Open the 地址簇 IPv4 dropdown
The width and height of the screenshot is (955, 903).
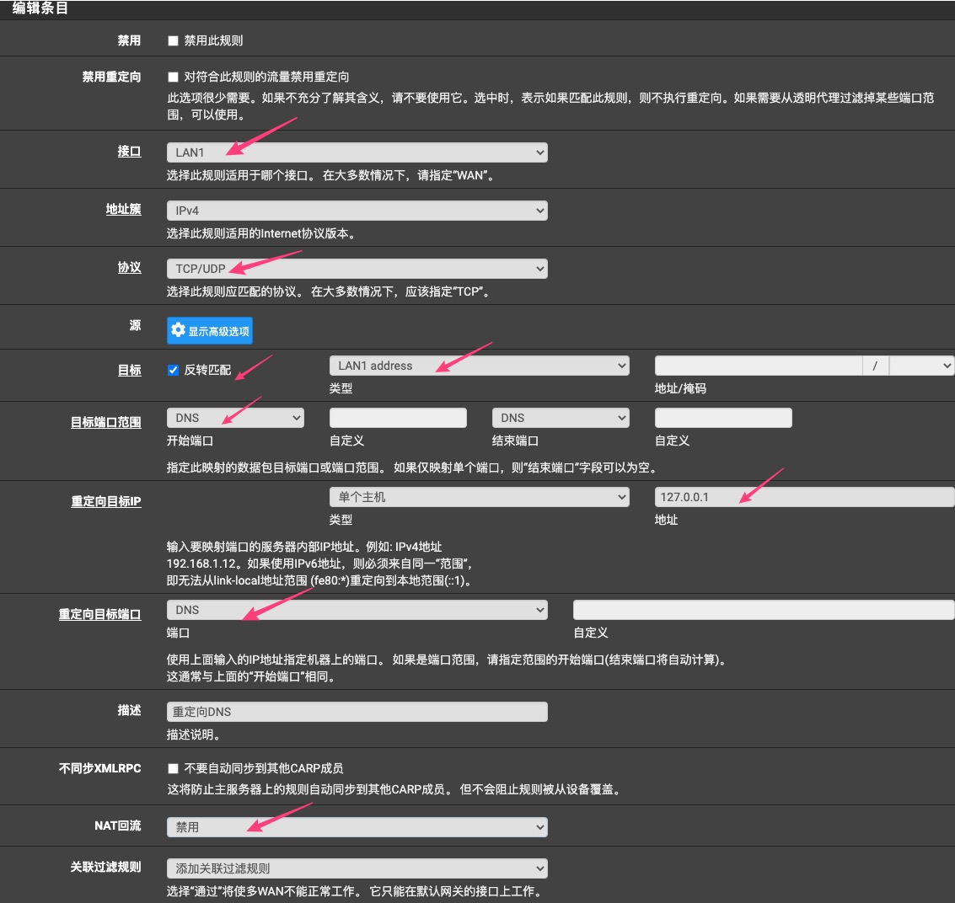357,211
